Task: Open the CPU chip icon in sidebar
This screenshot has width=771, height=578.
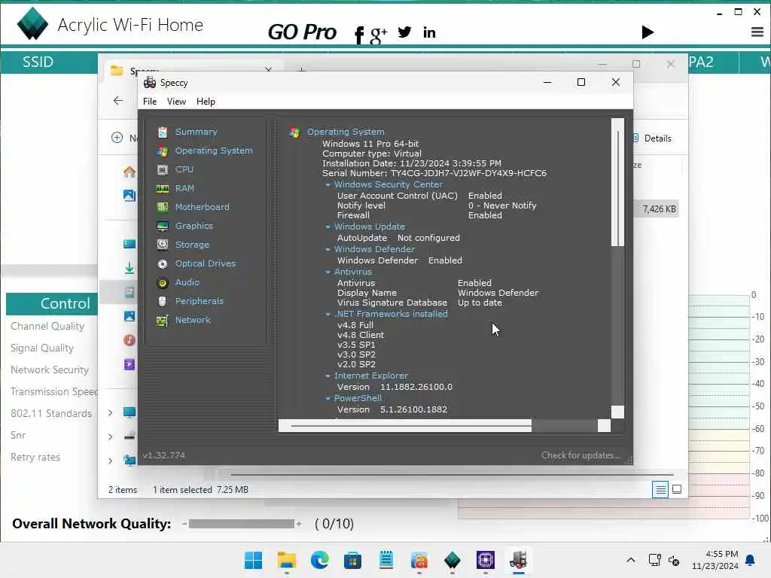Action: pos(163,169)
